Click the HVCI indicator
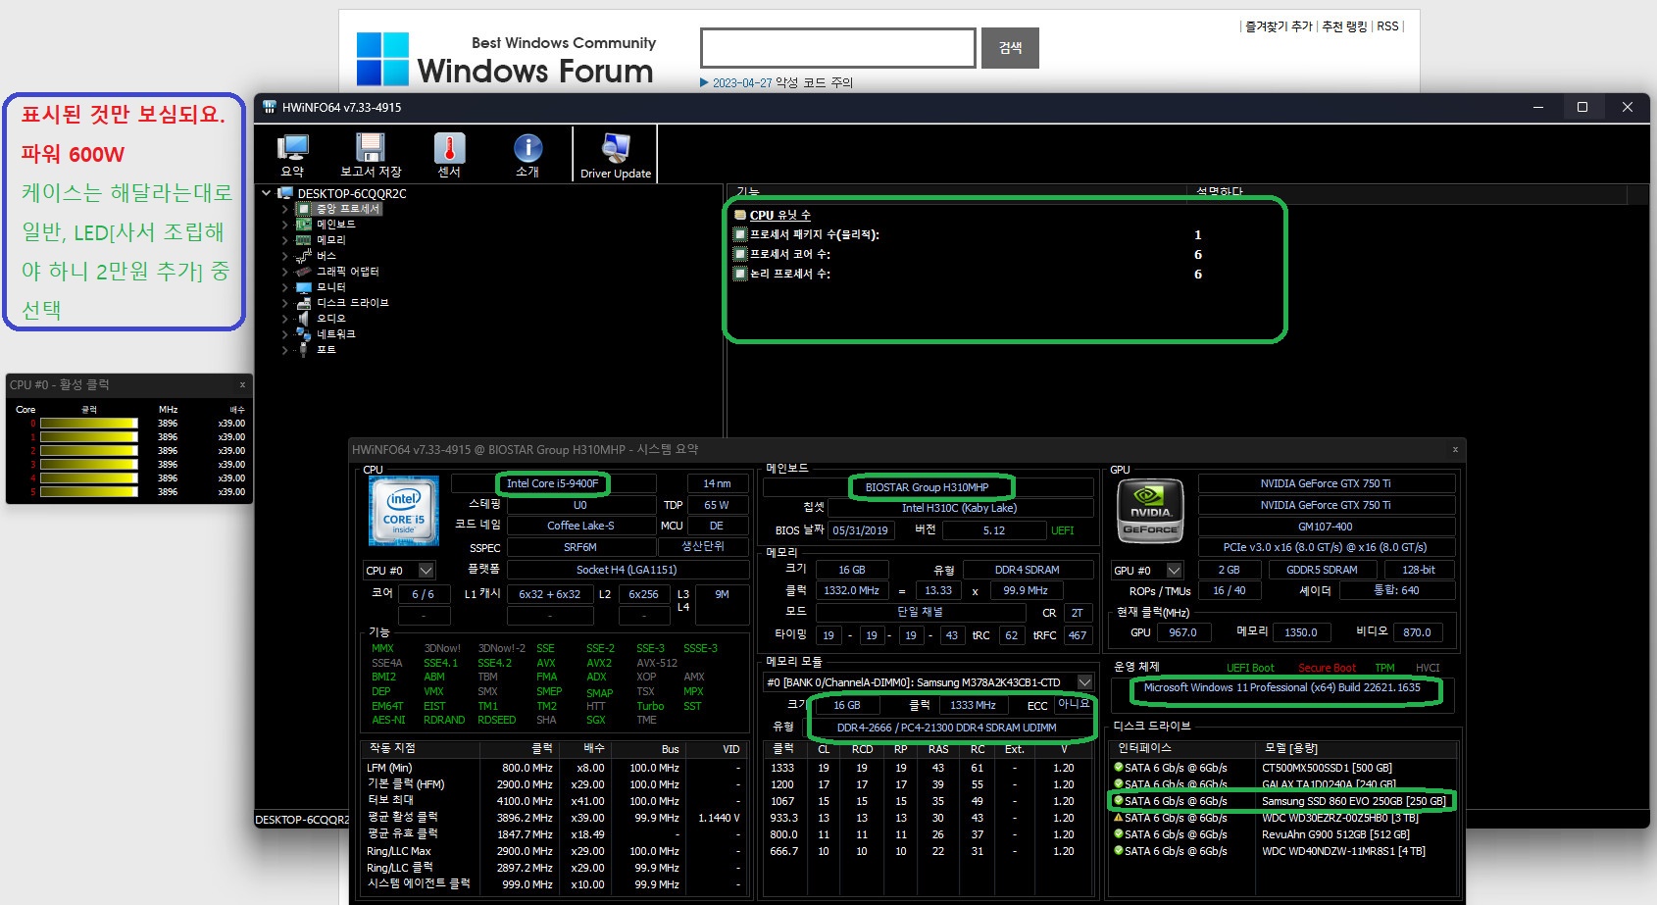Viewport: 1657px width, 905px height. pyautogui.click(x=1428, y=668)
